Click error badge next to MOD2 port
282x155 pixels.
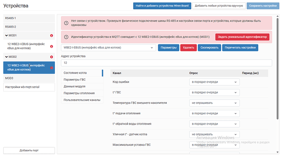pos(51,57)
